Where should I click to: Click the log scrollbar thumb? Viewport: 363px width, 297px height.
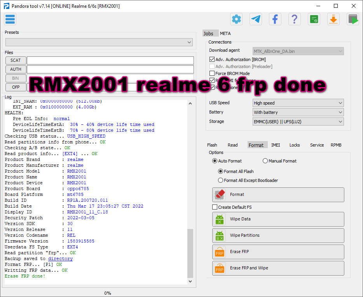point(190,253)
